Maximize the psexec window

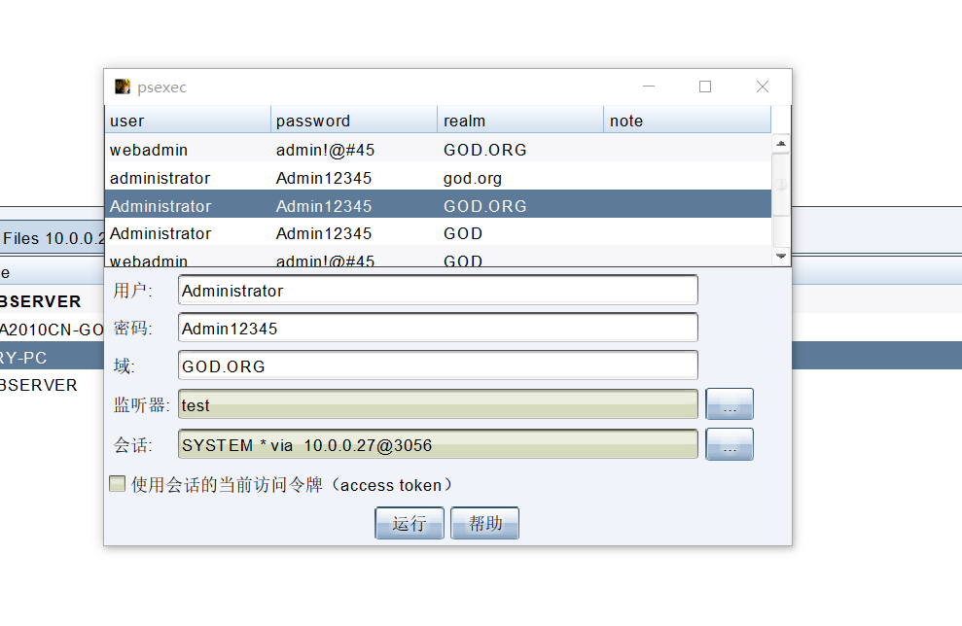(705, 87)
